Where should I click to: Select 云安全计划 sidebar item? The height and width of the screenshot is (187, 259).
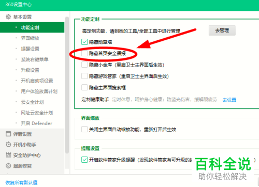(x=32, y=102)
